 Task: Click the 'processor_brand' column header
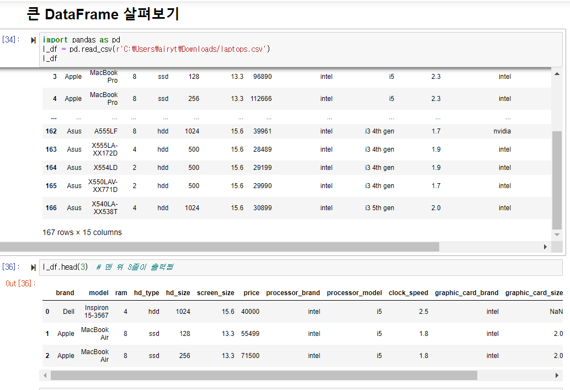point(293,293)
